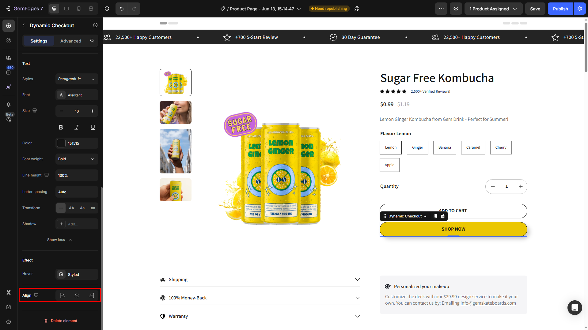Click the Publish button
This screenshot has width=588, height=330.
pyautogui.click(x=560, y=9)
